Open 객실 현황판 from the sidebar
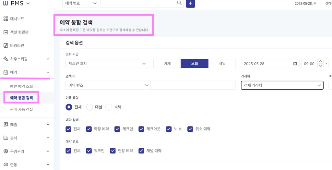Screen dimensions: 332x170 [x=19, y=32]
